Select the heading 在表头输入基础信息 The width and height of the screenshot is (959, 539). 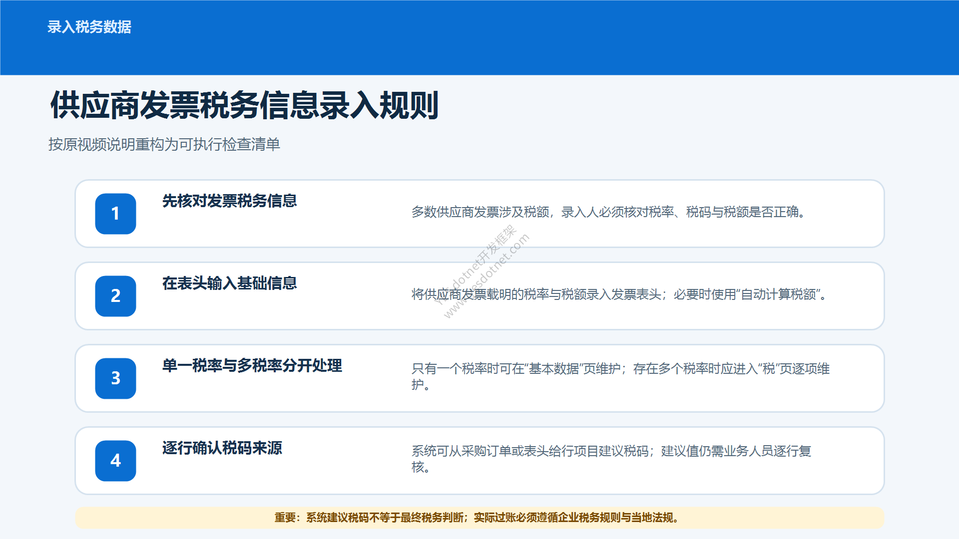click(x=230, y=283)
